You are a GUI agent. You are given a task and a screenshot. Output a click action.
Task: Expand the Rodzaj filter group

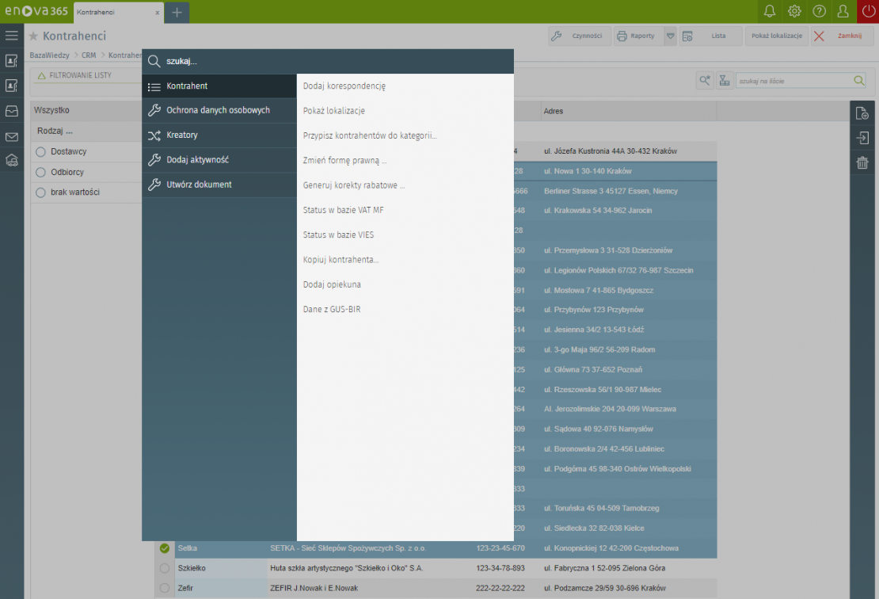point(55,131)
